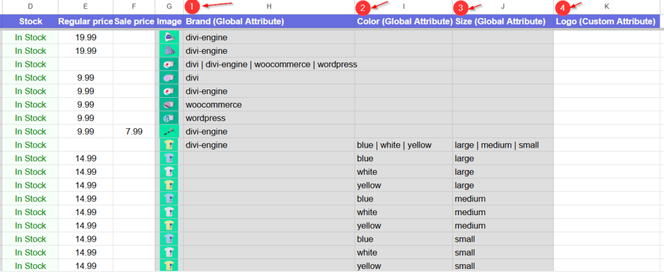Viewport: 664px width, 272px height.
Task: Select 'yellow' color cell in large row
Action: click(403, 185)
